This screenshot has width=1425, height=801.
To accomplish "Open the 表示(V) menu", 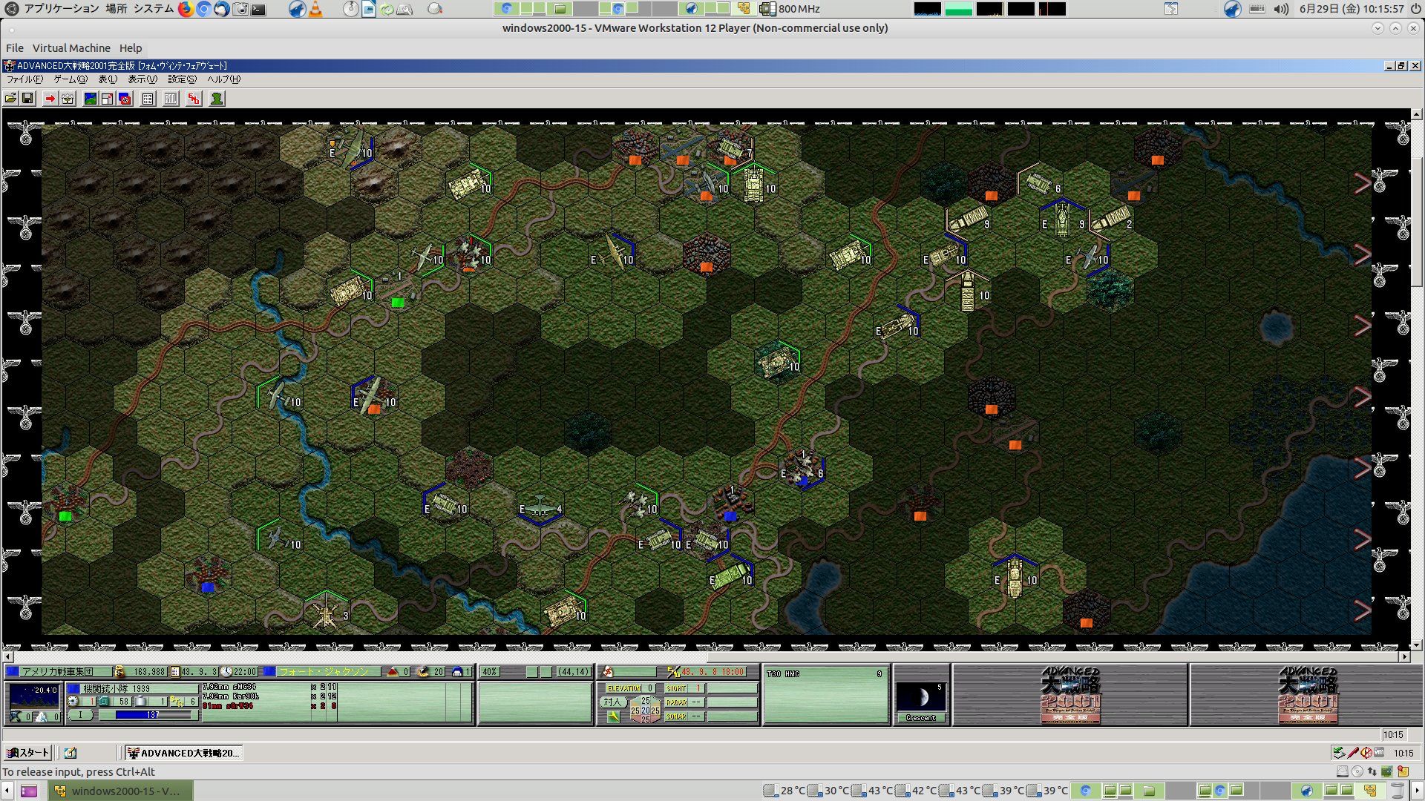I will pyautogui.click(x=142, y=79).
